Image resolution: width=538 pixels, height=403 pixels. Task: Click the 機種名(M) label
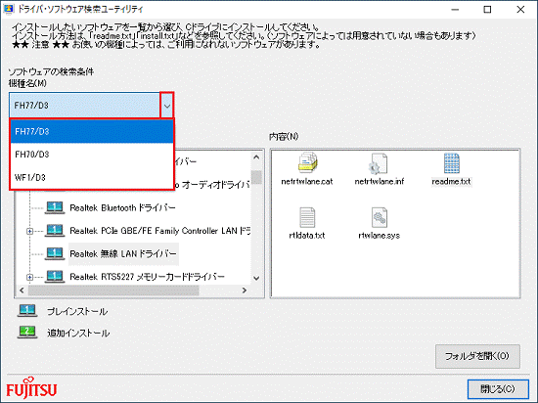[x=27, y=83]
